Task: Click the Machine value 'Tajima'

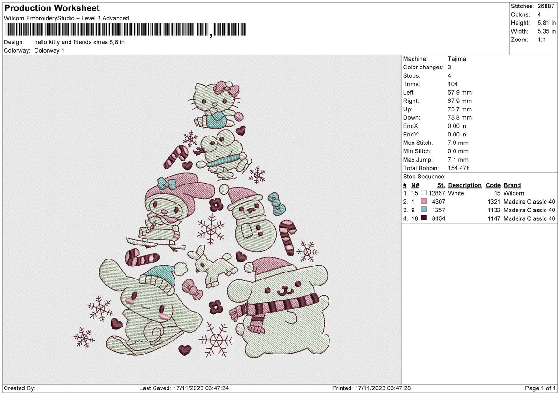Action: (x=457, y=59)
